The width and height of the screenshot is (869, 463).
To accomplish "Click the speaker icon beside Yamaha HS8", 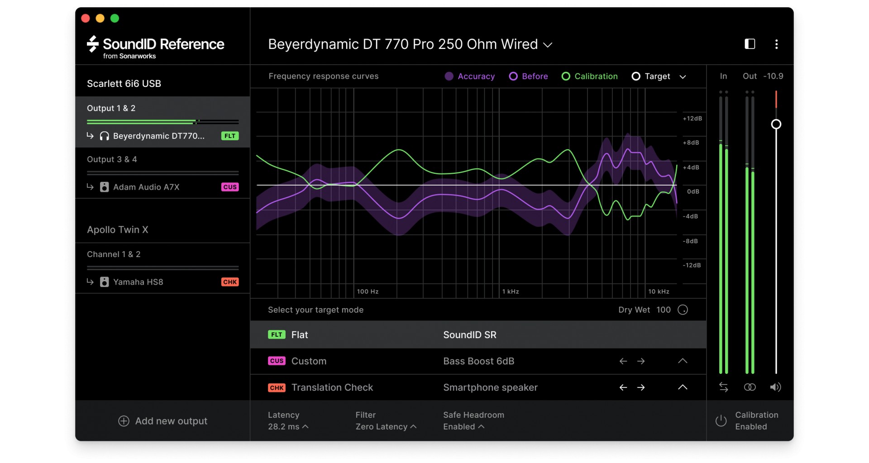I will (104, 282).
